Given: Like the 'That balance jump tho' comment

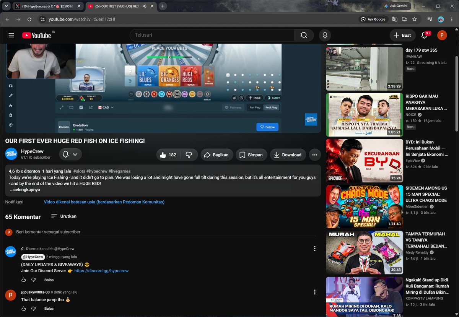Looking at the screenshot, I should pyautogui.click(x=24, y=309).
